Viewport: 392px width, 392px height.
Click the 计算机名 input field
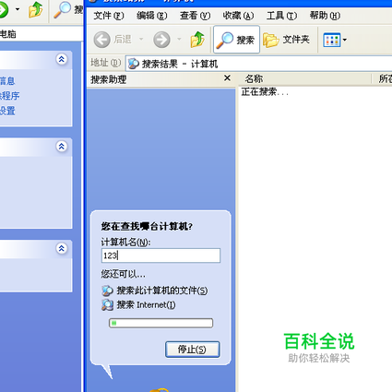tap(160, 255)
